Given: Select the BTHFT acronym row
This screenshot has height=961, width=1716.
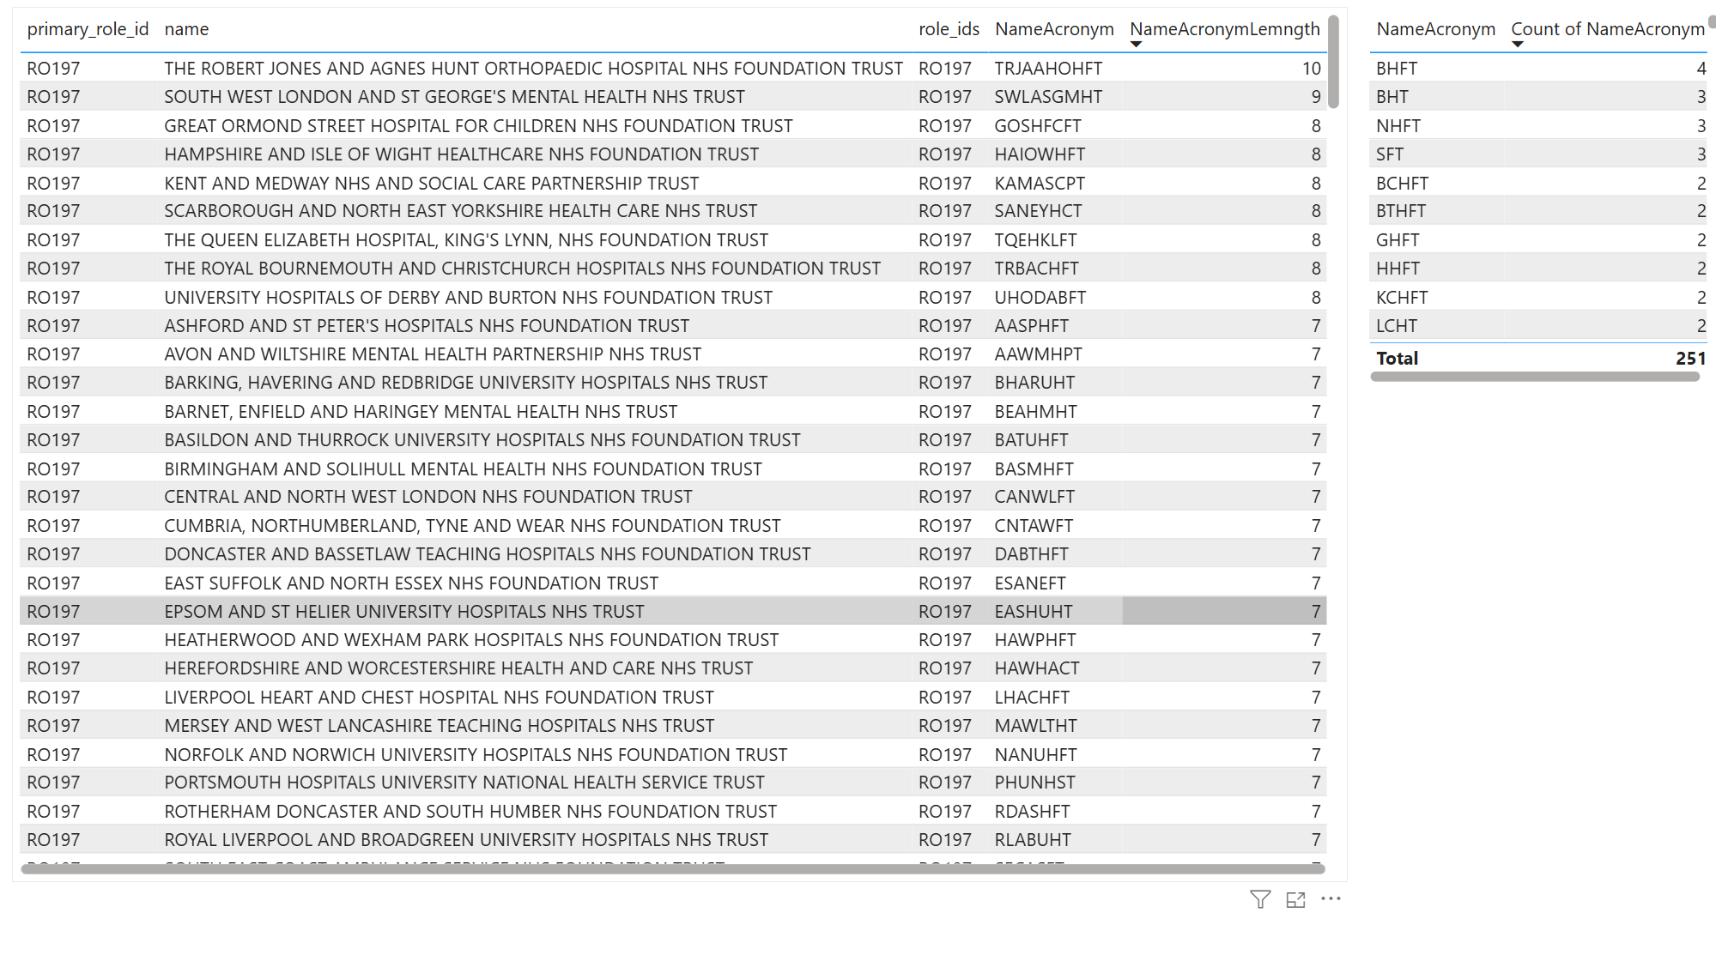Looking at the screenshot, I should coord(1538,211).
